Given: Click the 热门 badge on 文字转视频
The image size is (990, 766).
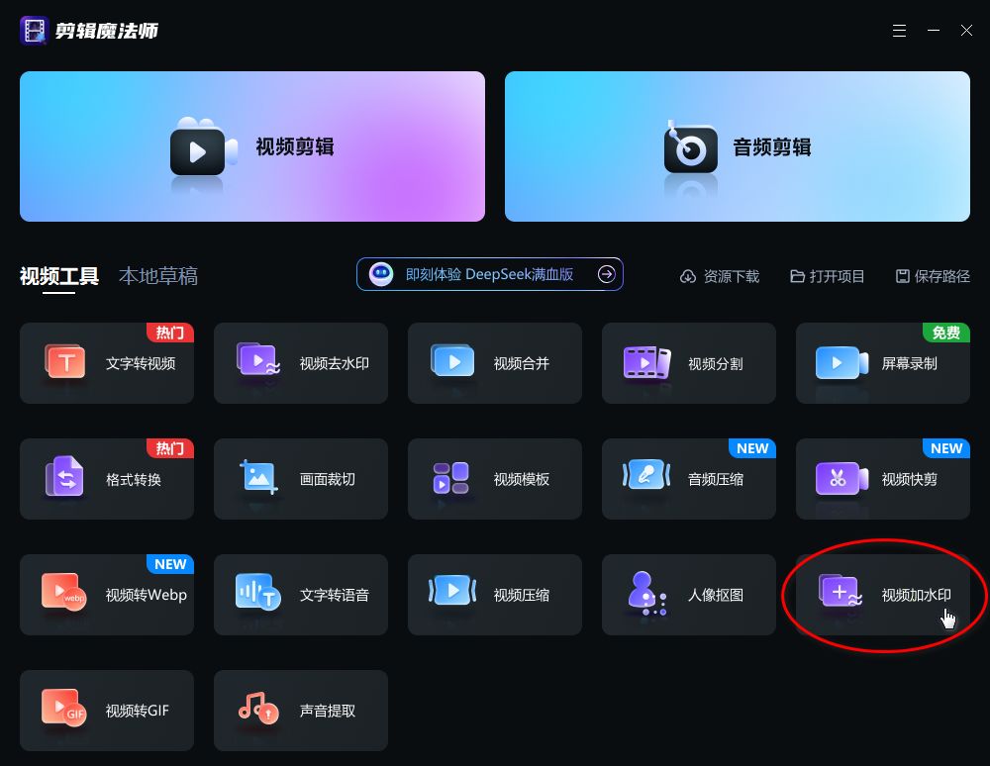Looking at the screenshot, I should [170, 333].
